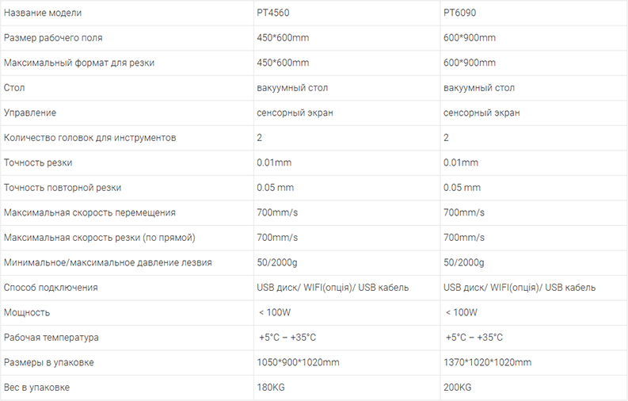Click the 'Мощность' row label
Image resolution: width=628 pixels, height=401 pixels.
point(26,313)
